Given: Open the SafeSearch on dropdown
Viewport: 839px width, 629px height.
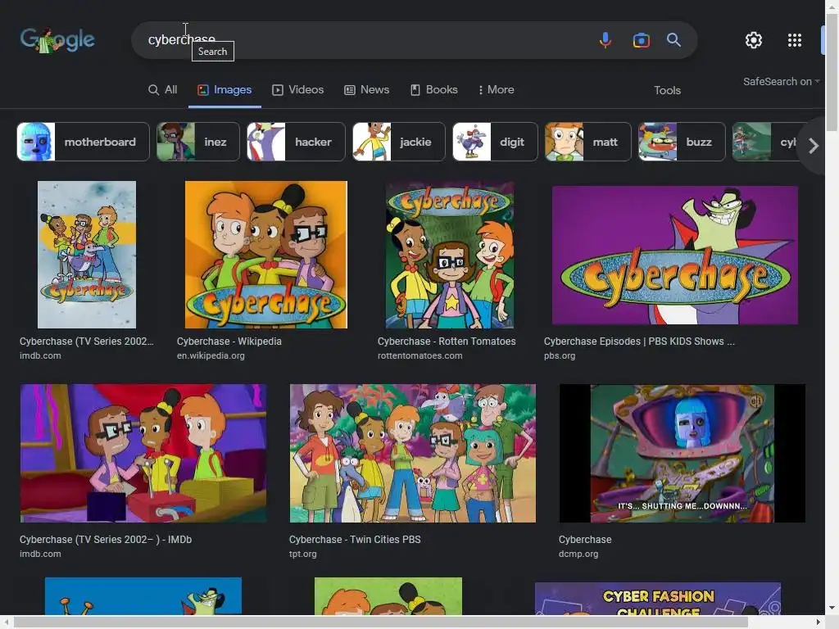Looking at the screenshot, I should point(781,82).
